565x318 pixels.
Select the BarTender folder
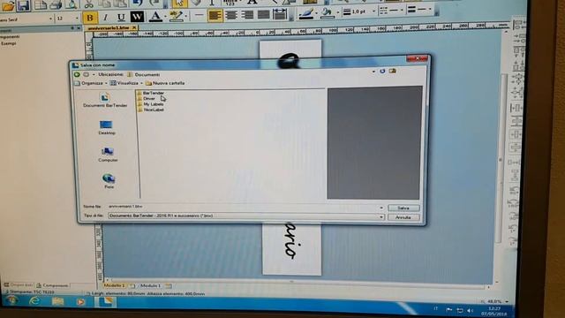pos(151,93)
